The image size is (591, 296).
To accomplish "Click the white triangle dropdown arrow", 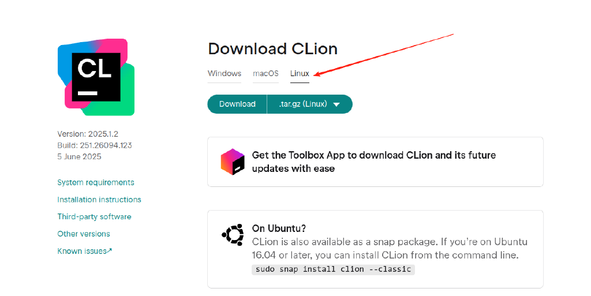I will [x=336, y=104].
